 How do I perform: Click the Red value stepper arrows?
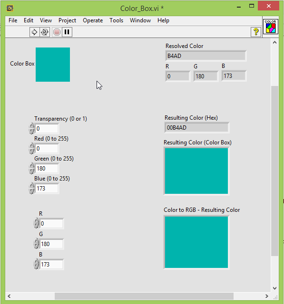(x=32, y=148)
